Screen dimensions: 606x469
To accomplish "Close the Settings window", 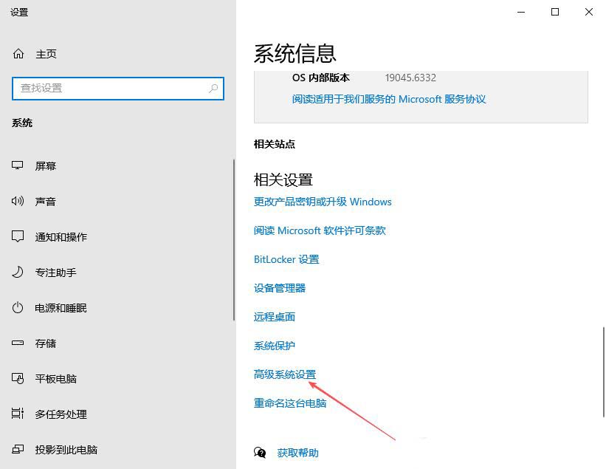I will 588,12.
